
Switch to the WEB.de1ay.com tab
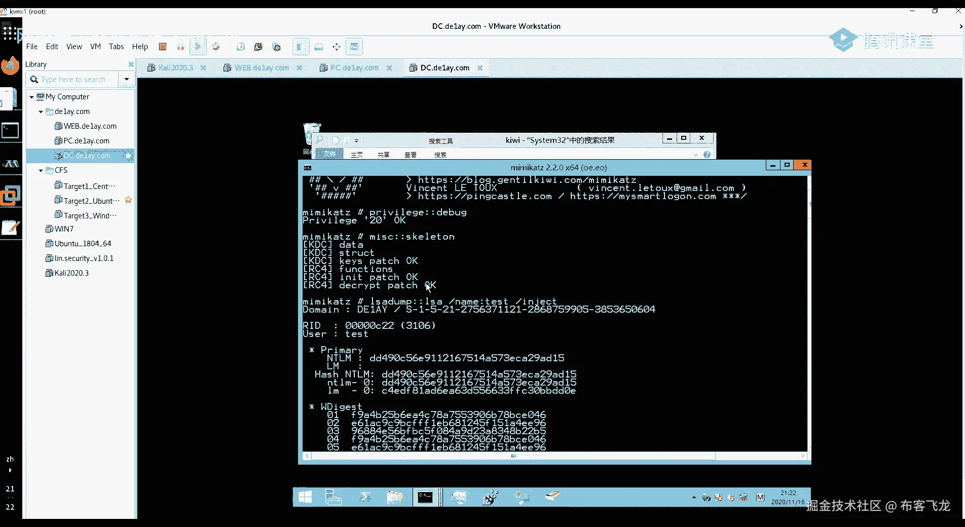click(x=256, y=68)
